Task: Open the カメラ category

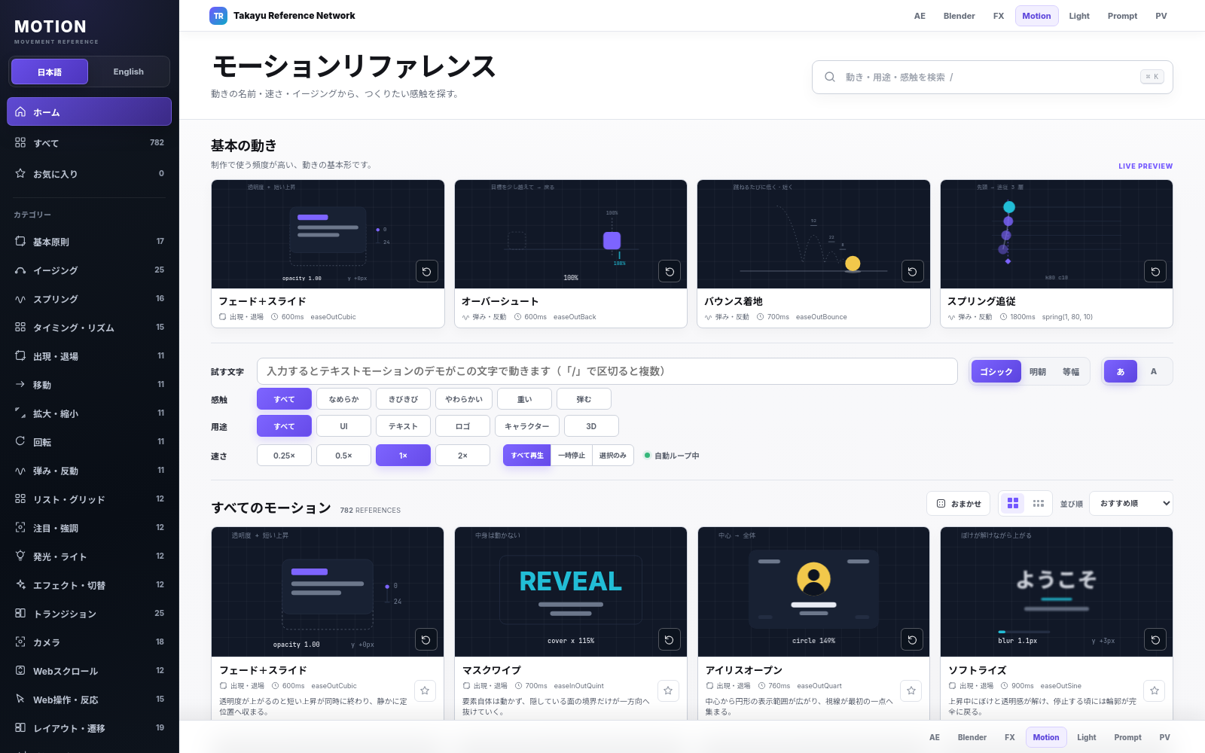Action: click(89, 642)
